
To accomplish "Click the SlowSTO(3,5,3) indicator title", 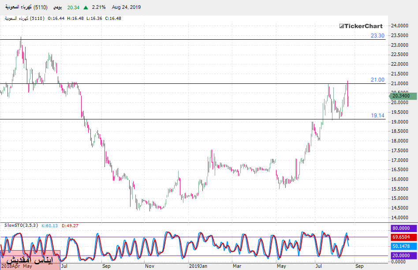I will point(21,225).
